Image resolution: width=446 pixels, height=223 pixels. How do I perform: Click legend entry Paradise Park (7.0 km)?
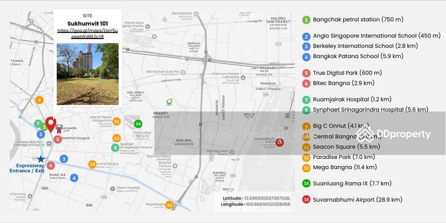pyautogui.click(x=344, y=157)
